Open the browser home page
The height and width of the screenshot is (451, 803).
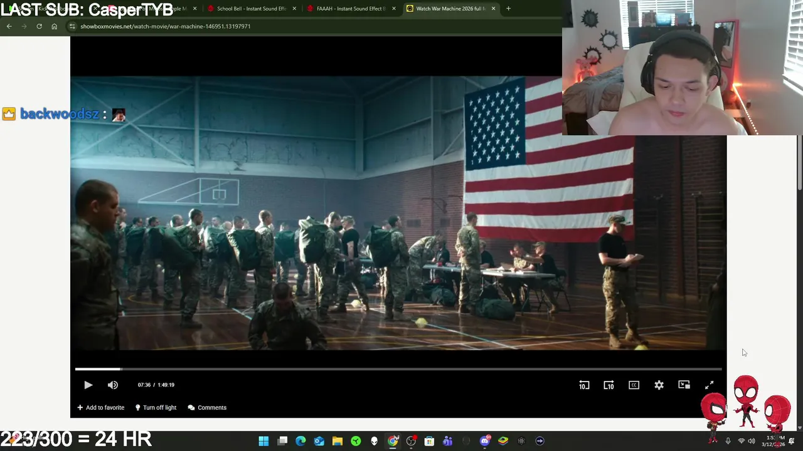(54, 26)
